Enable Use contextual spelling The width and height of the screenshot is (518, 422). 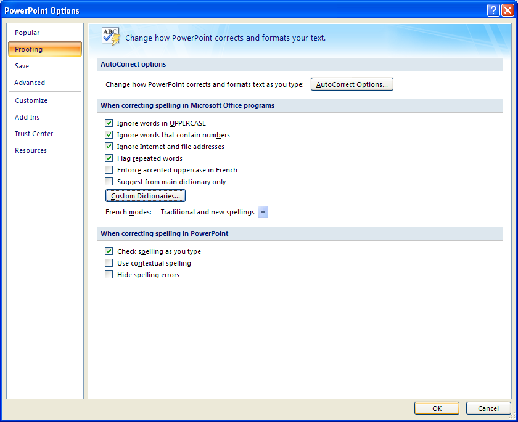pos(109,262)
